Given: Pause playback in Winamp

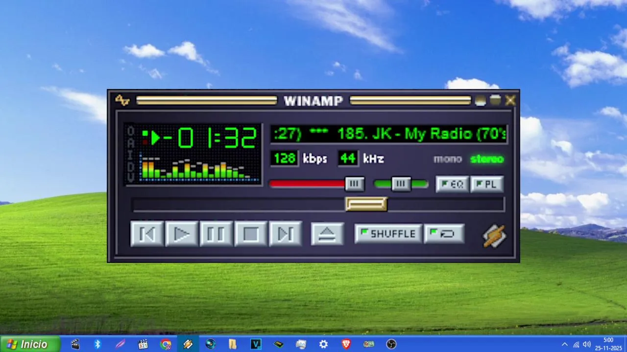Looking at the screenshot, I should (216, 234).
